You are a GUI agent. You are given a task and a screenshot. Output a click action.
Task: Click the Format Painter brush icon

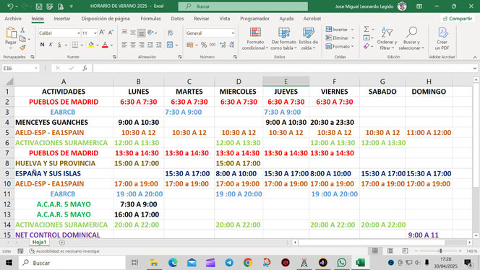22,48
